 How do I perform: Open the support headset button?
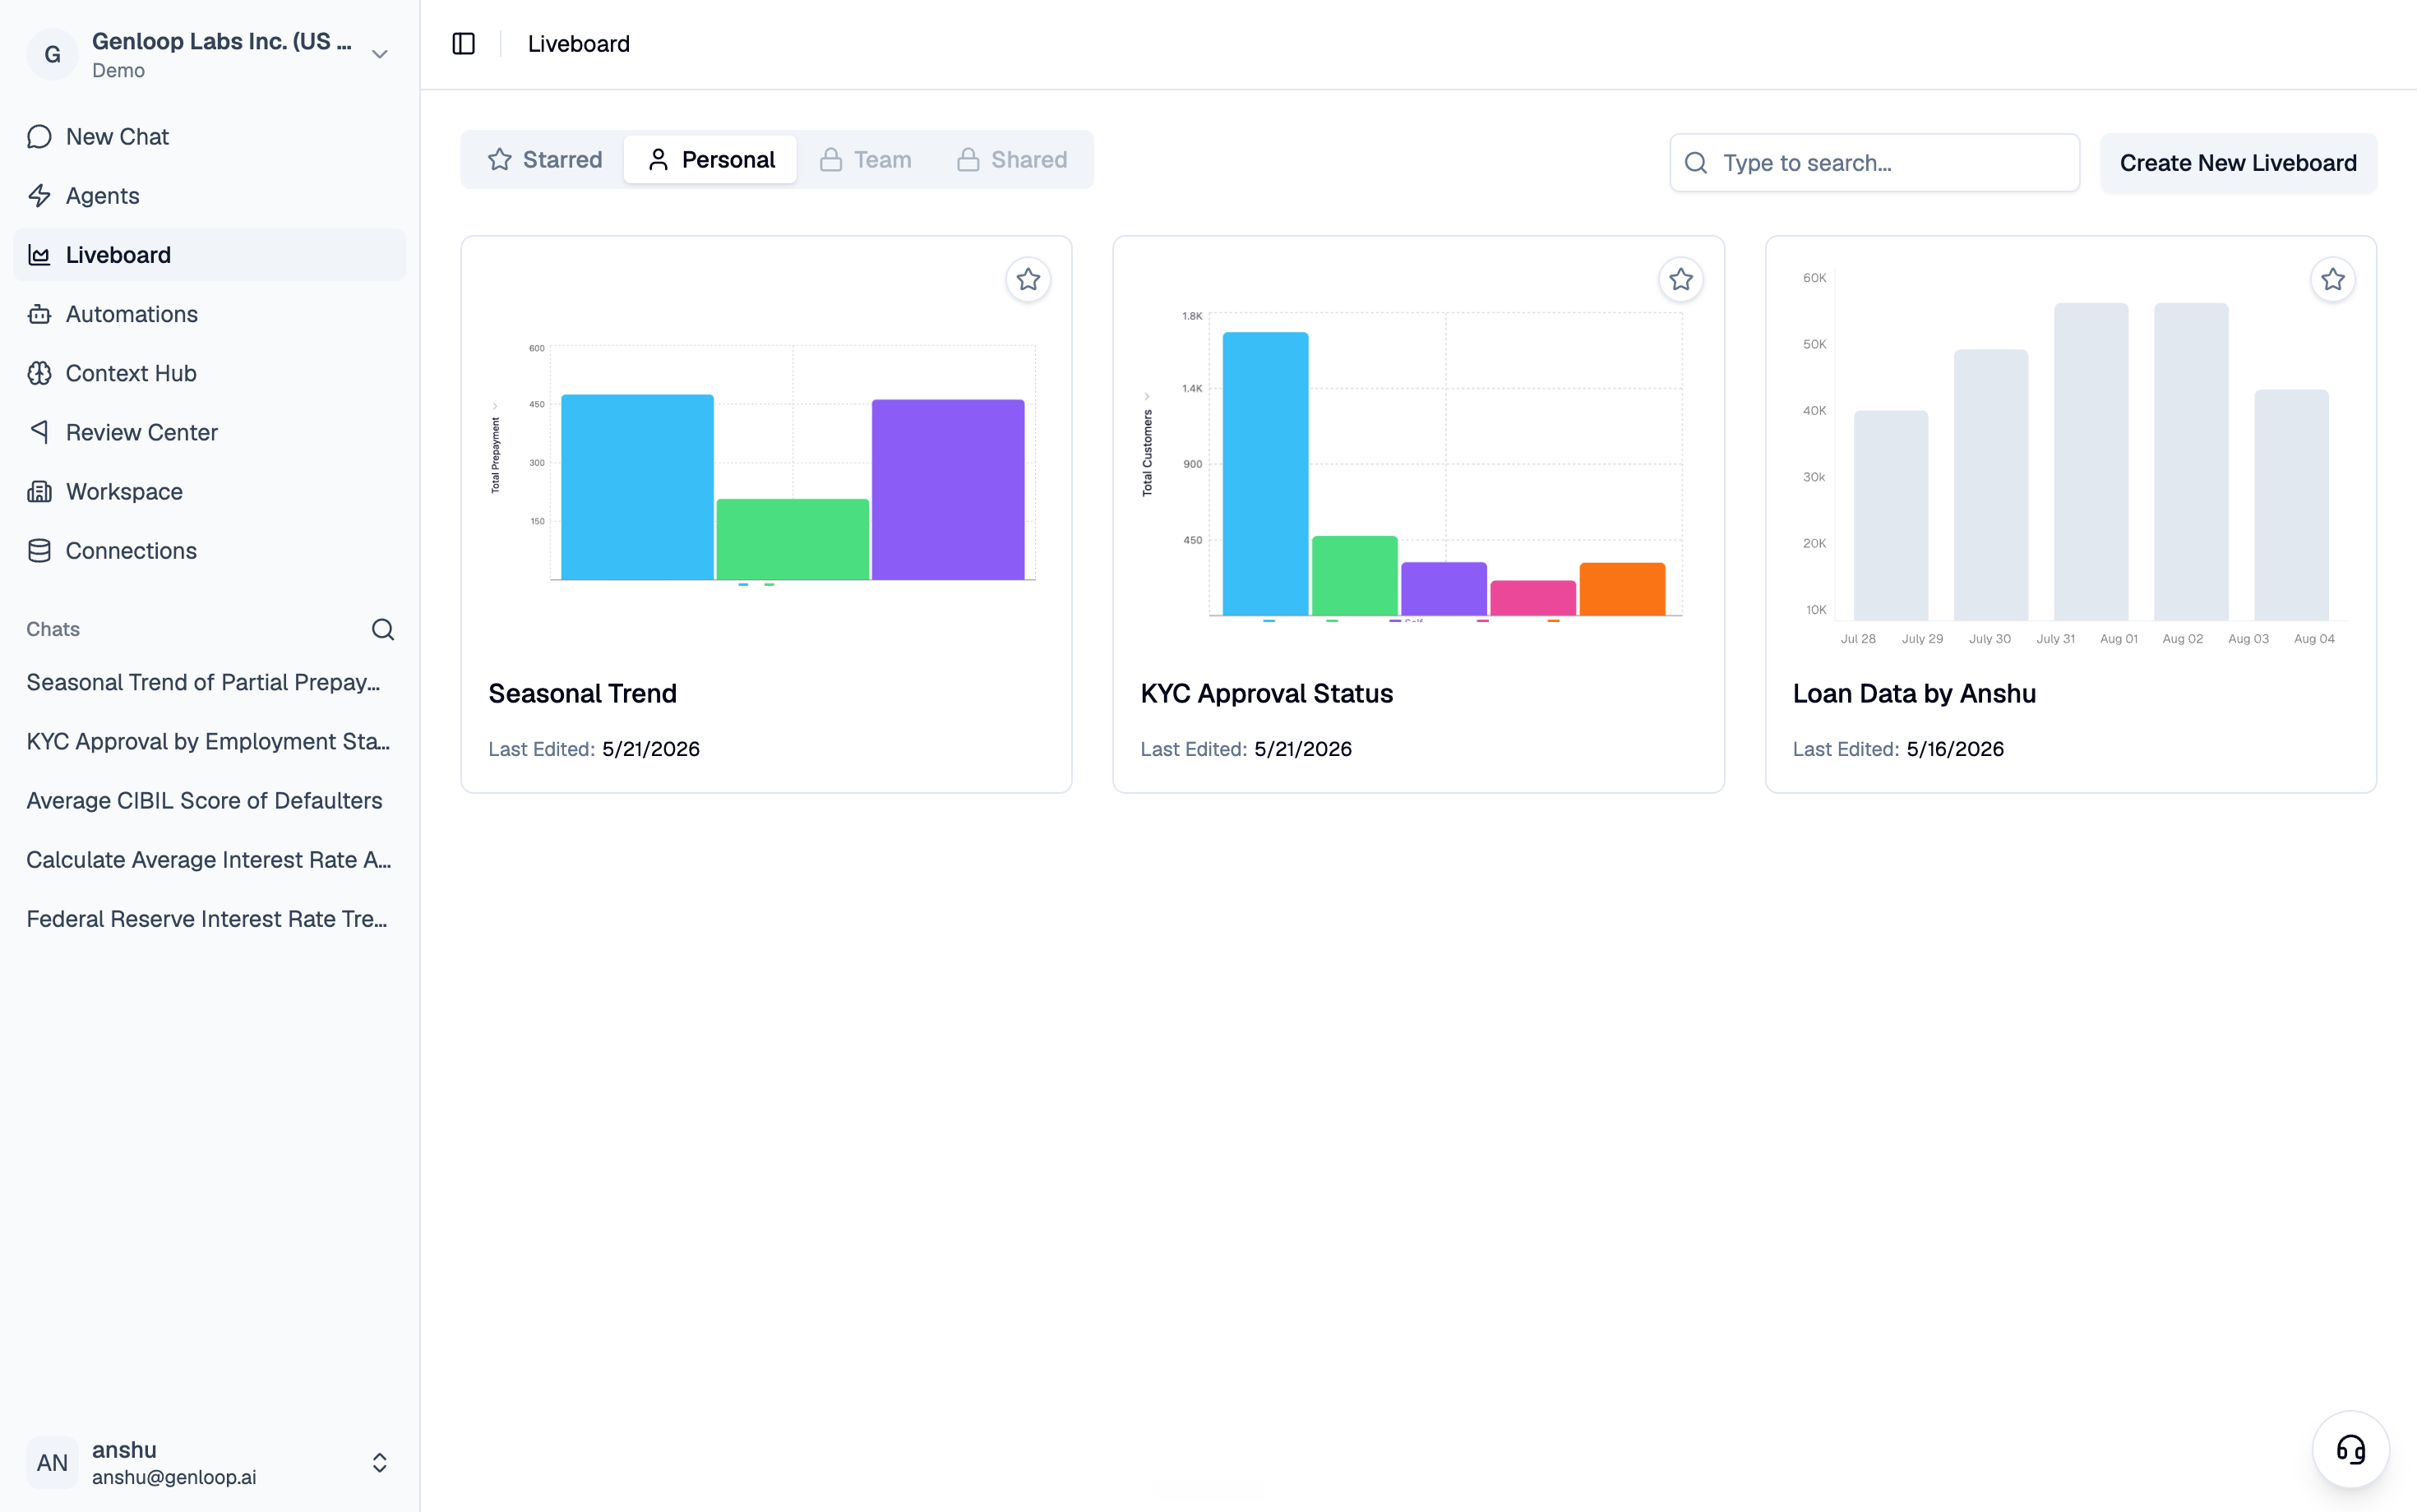coord(2350,1449)
